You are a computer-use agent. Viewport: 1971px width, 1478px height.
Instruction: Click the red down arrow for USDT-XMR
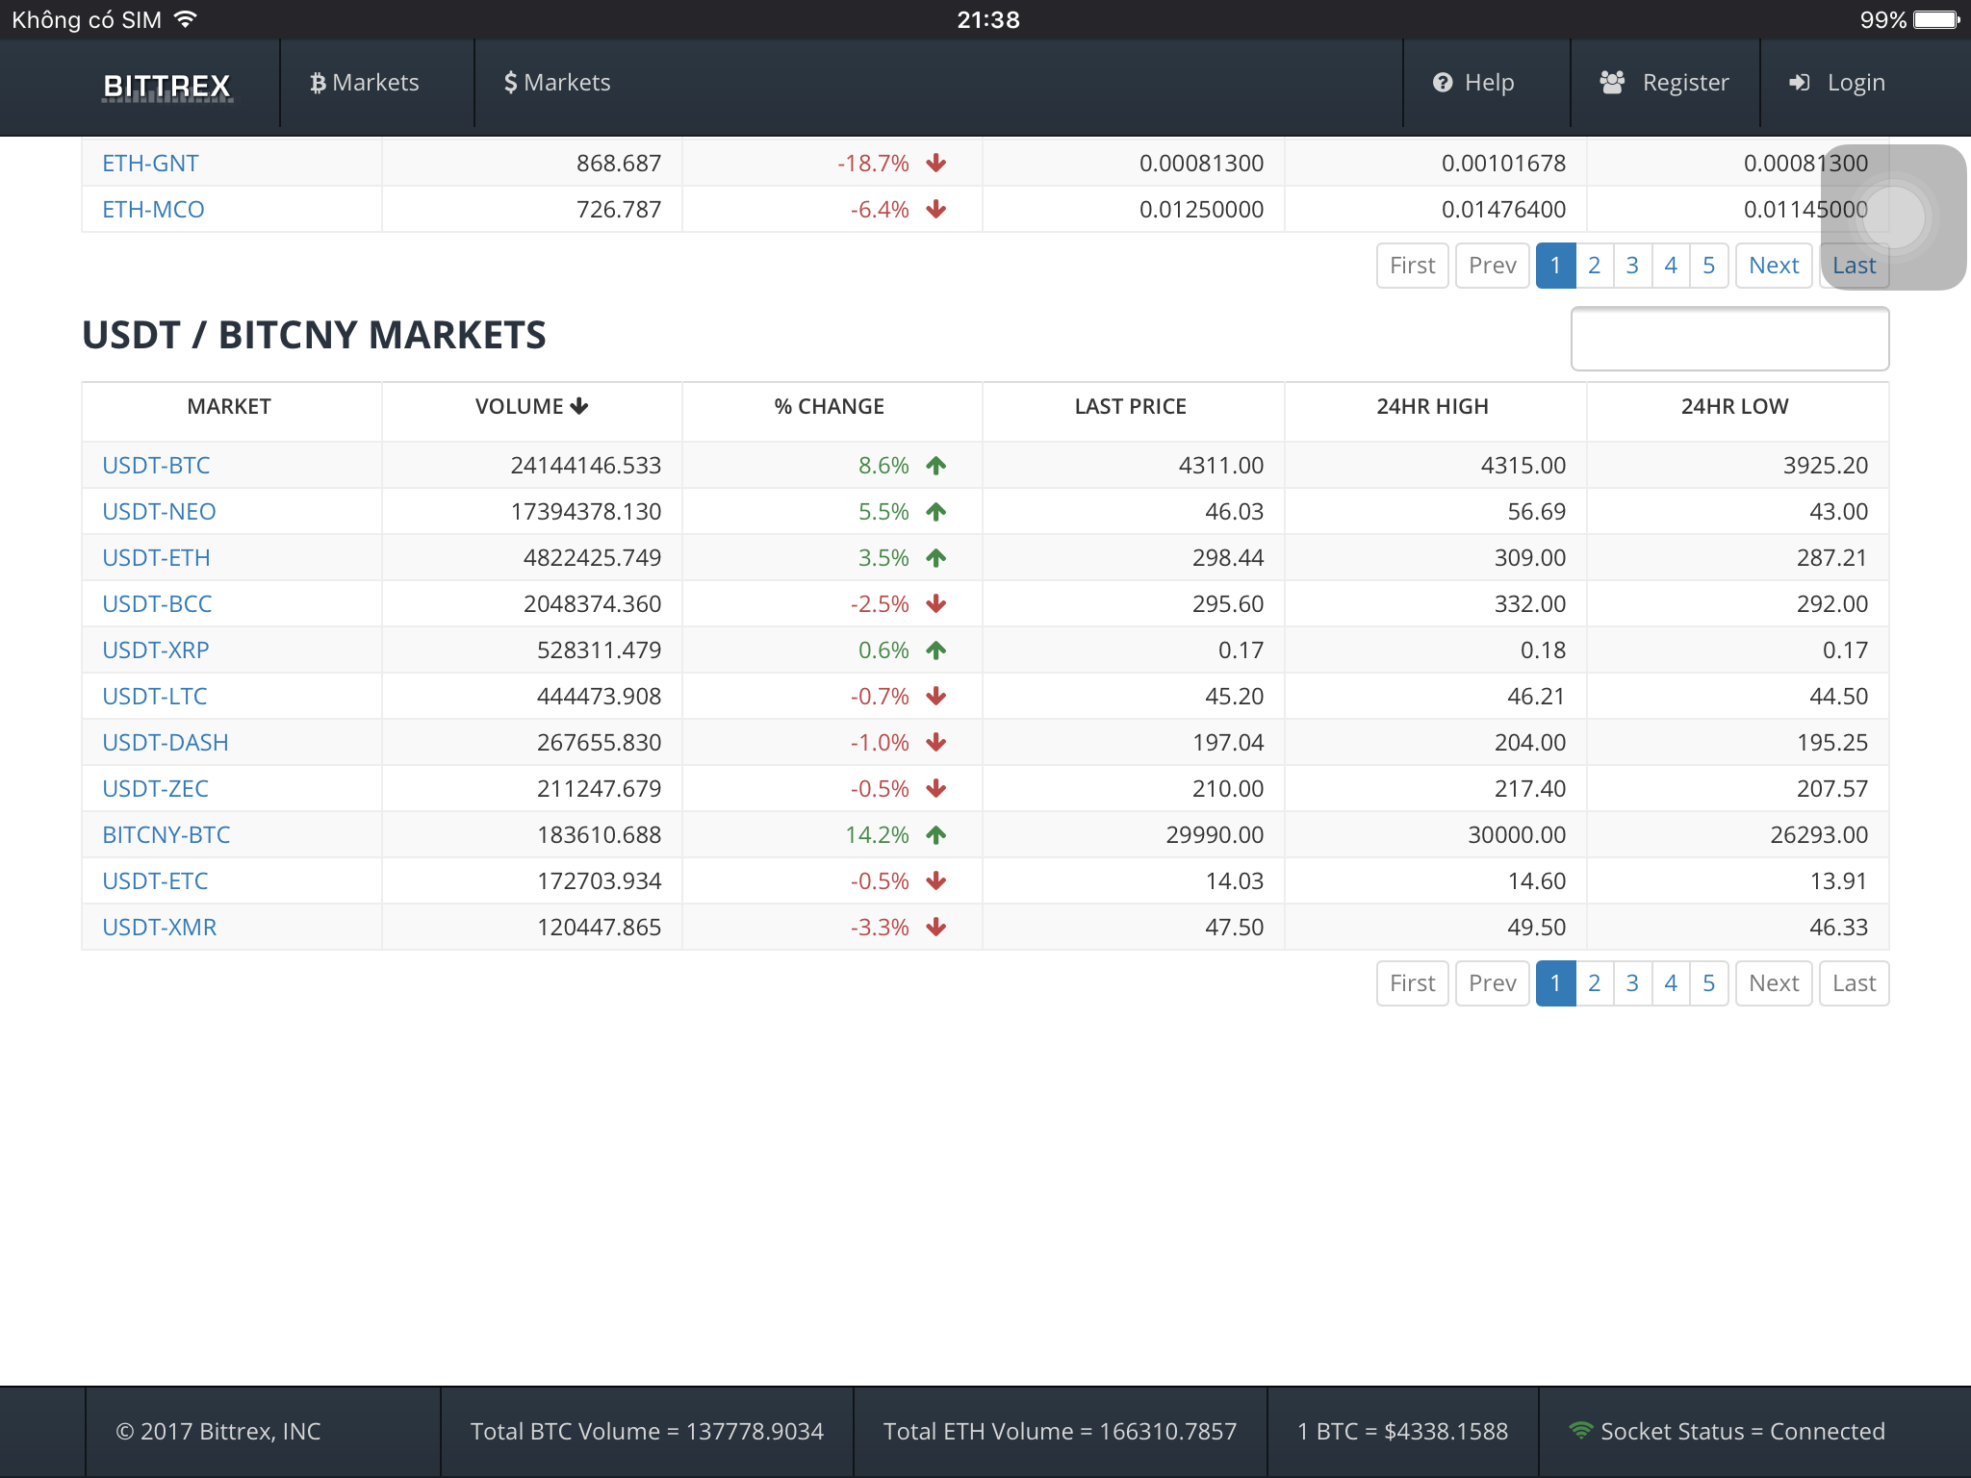click(936, 928)
